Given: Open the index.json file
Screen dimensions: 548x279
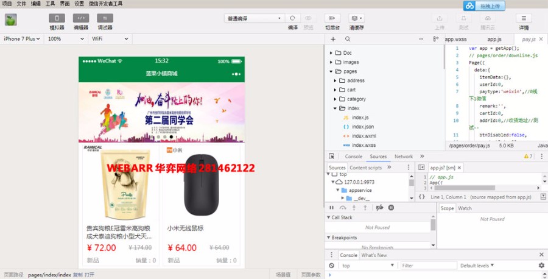Looking at the screenshot, I should [x=363, y=127].
